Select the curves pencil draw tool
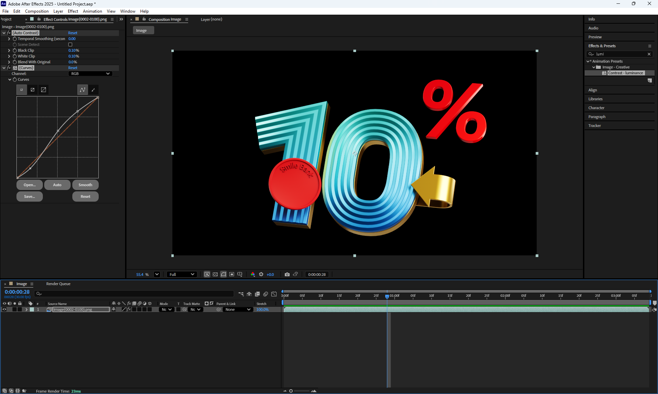Viewport: 658px width, 394px height. click(x=93, y=90)
